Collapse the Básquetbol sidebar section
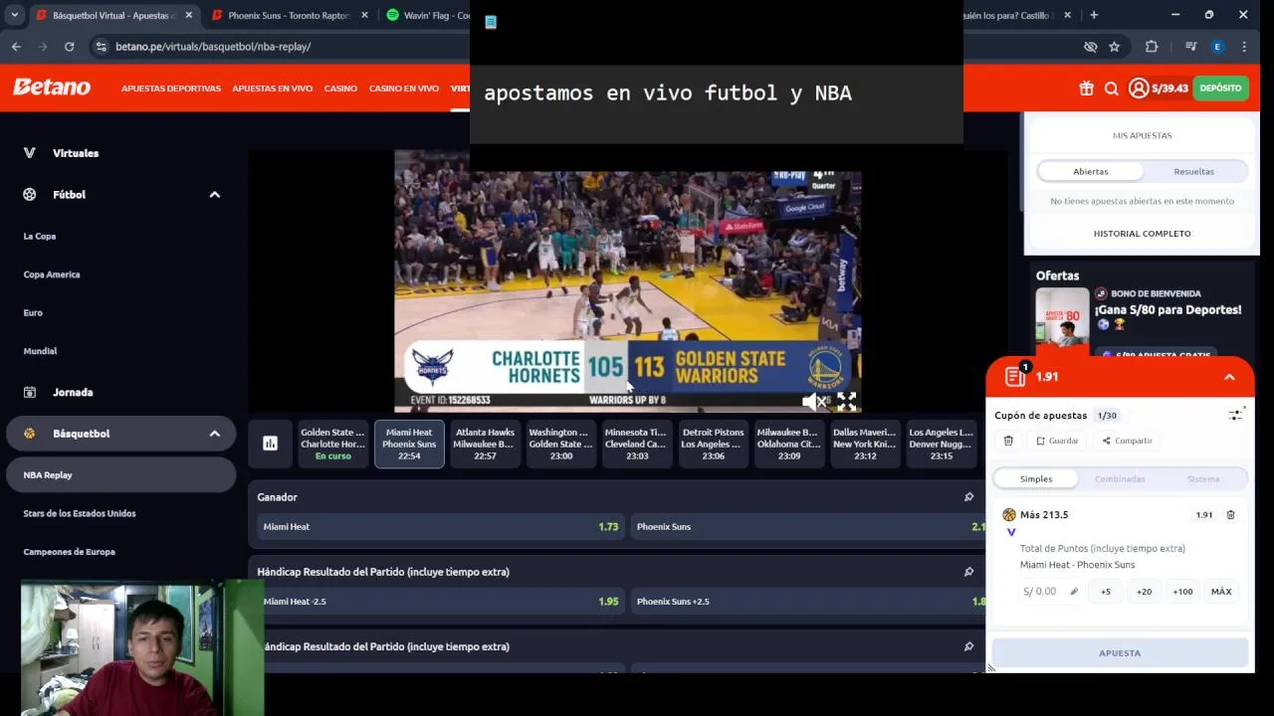This screenshot has width=1274, height=716. tap(214, 434)
